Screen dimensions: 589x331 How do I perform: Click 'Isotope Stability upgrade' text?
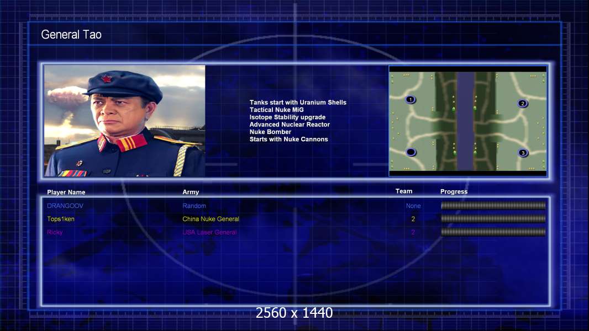(x=287, y=117)
